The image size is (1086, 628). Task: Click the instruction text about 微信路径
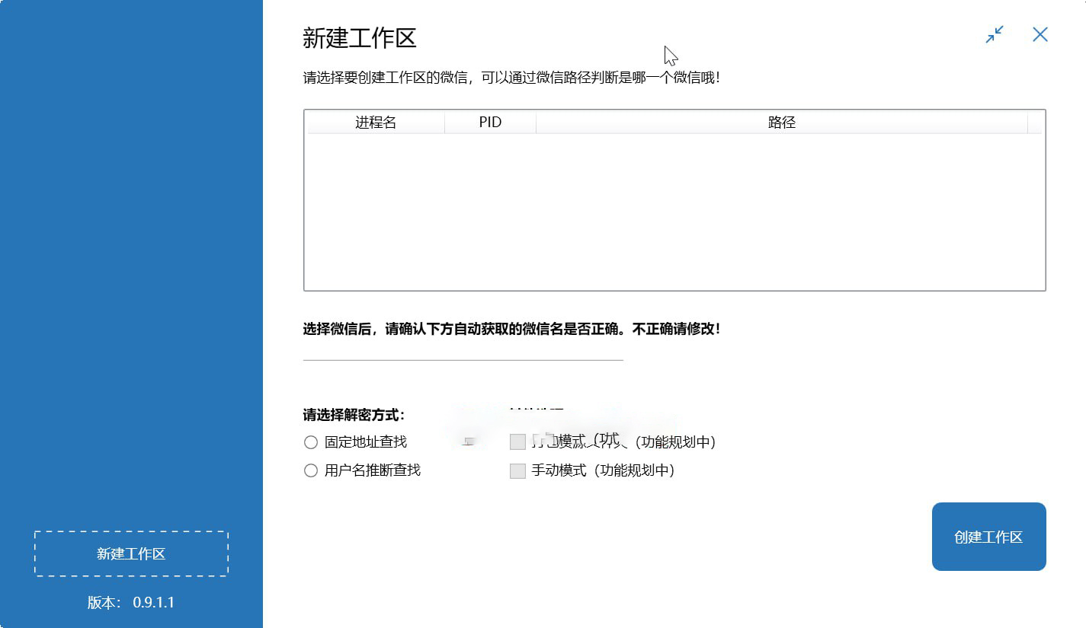tap(511, 78)
